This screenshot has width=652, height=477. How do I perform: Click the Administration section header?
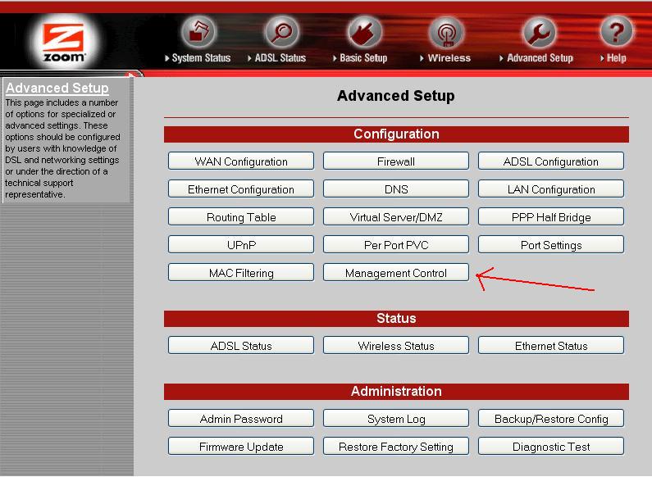pos(396,392)
